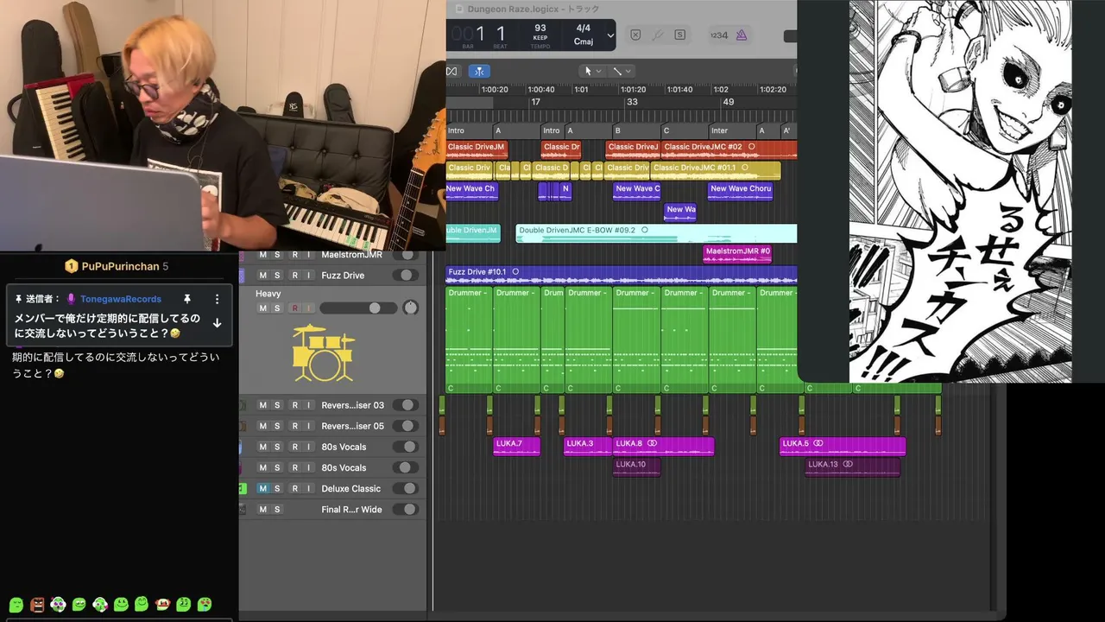Click the yellow drum kit icon

[324, 353]
